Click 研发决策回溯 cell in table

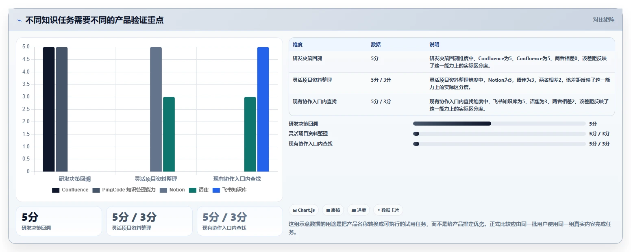tap(307, 59)
